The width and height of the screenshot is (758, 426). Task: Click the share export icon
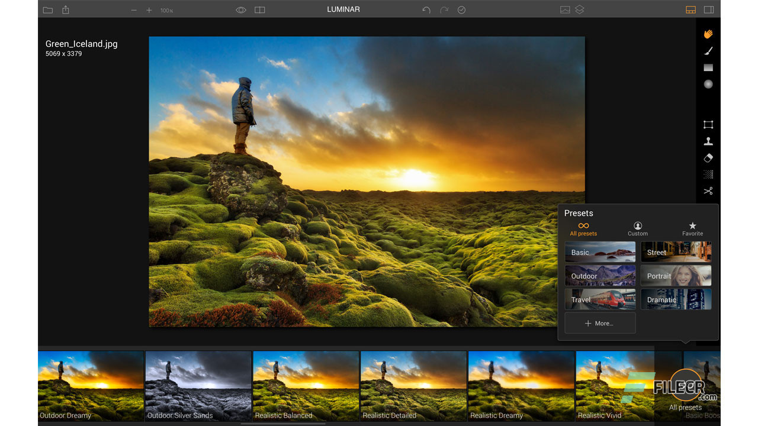66,9
